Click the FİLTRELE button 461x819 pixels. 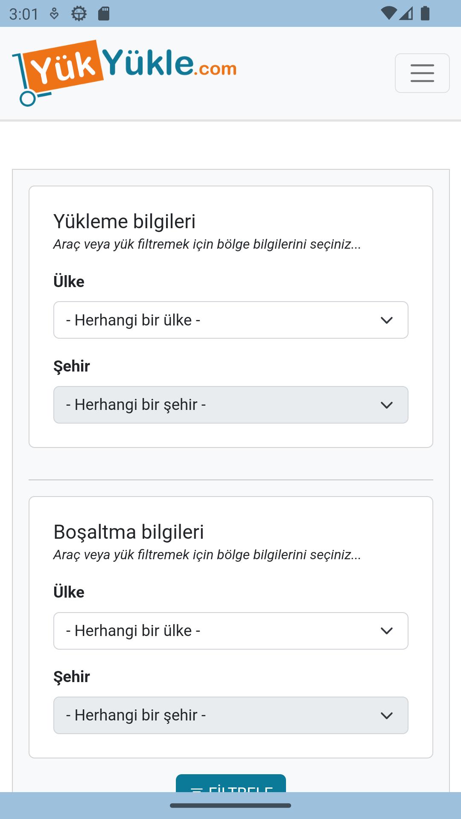(231, 784)
